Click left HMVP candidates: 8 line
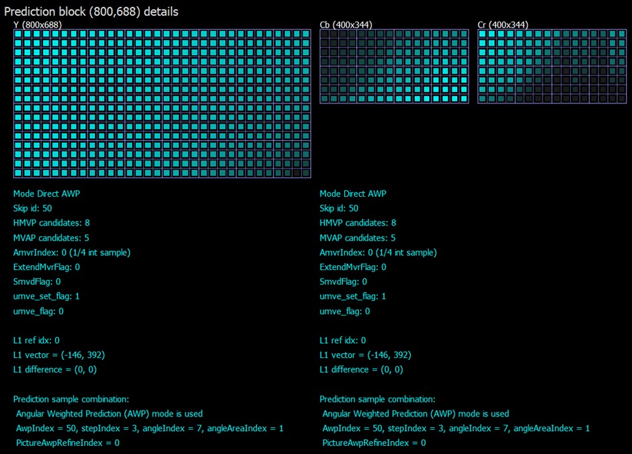The image size is (632, 454). coord(52,222)
